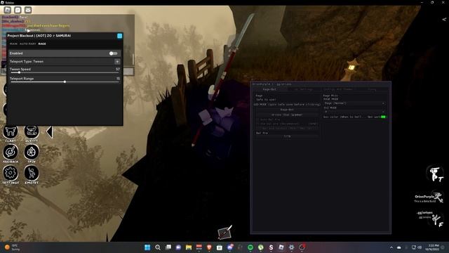Select the equipped sword in hotbar
This screenshot has width=449, height=253.
coord(224,232)
